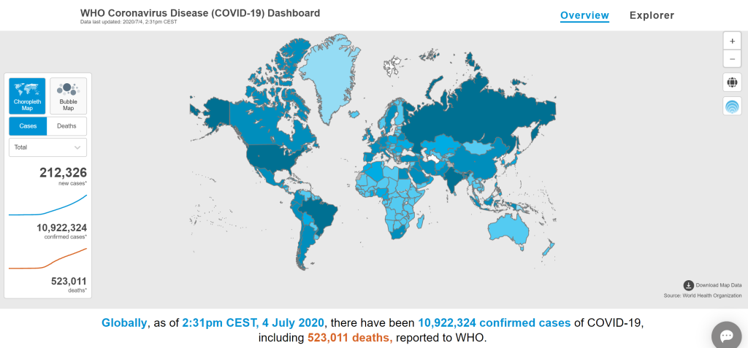Click the globe view icon
The width and height of the screenshot is (748, 348).
(732, 82)
